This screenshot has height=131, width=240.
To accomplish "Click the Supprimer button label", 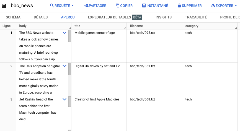I will pos(192,6).
